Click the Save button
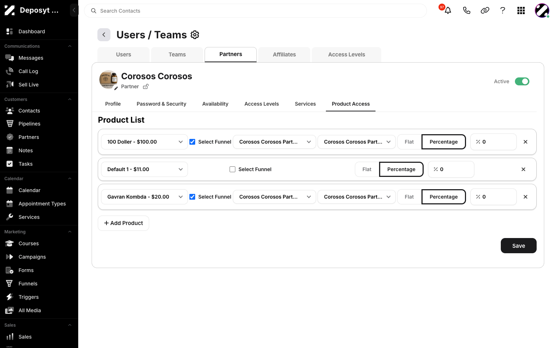This screenshot has height=348, width=558. coord(519,246)
